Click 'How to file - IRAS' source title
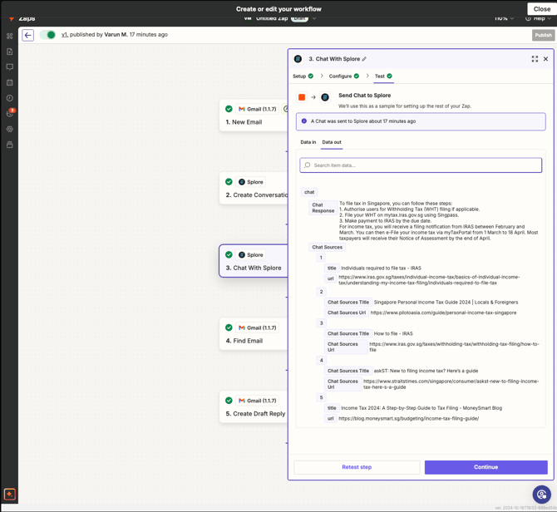This screenshot has height=512, width=557. pos(393,333)
